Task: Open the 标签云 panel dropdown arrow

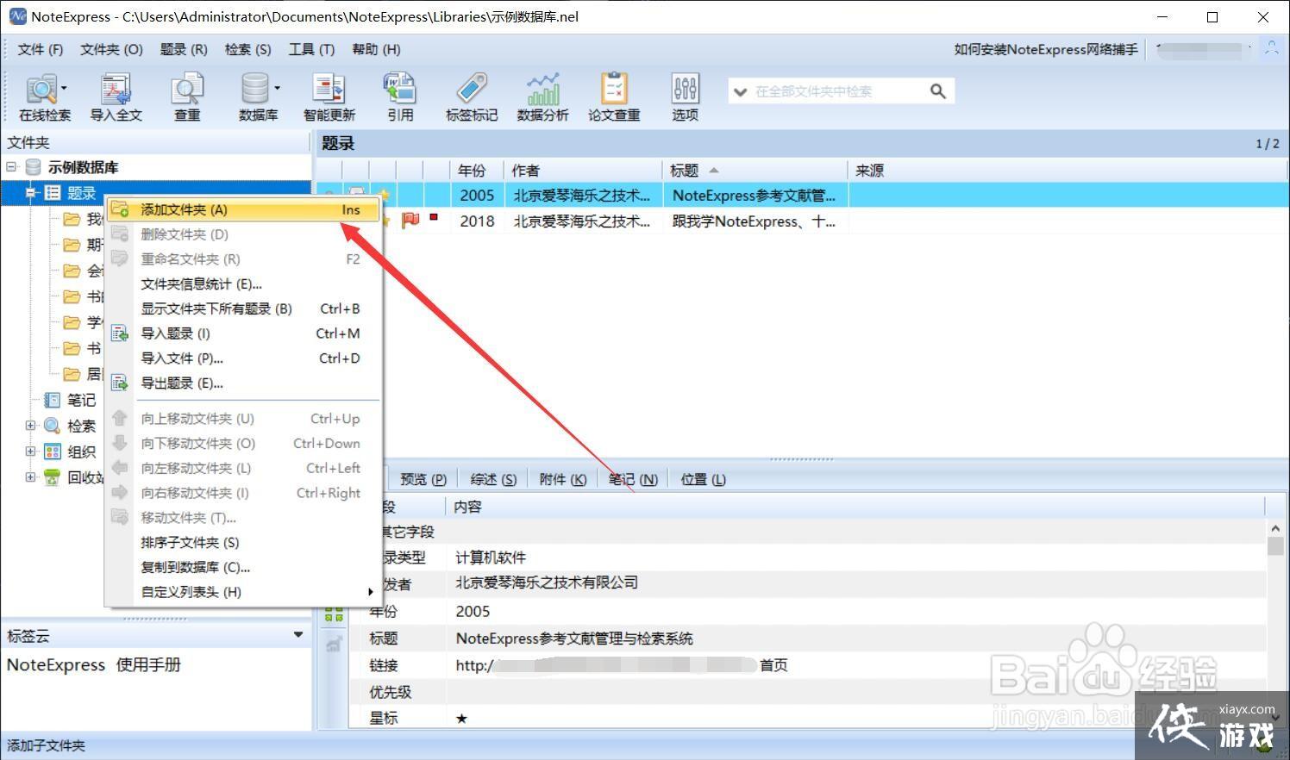Action: 298,635
